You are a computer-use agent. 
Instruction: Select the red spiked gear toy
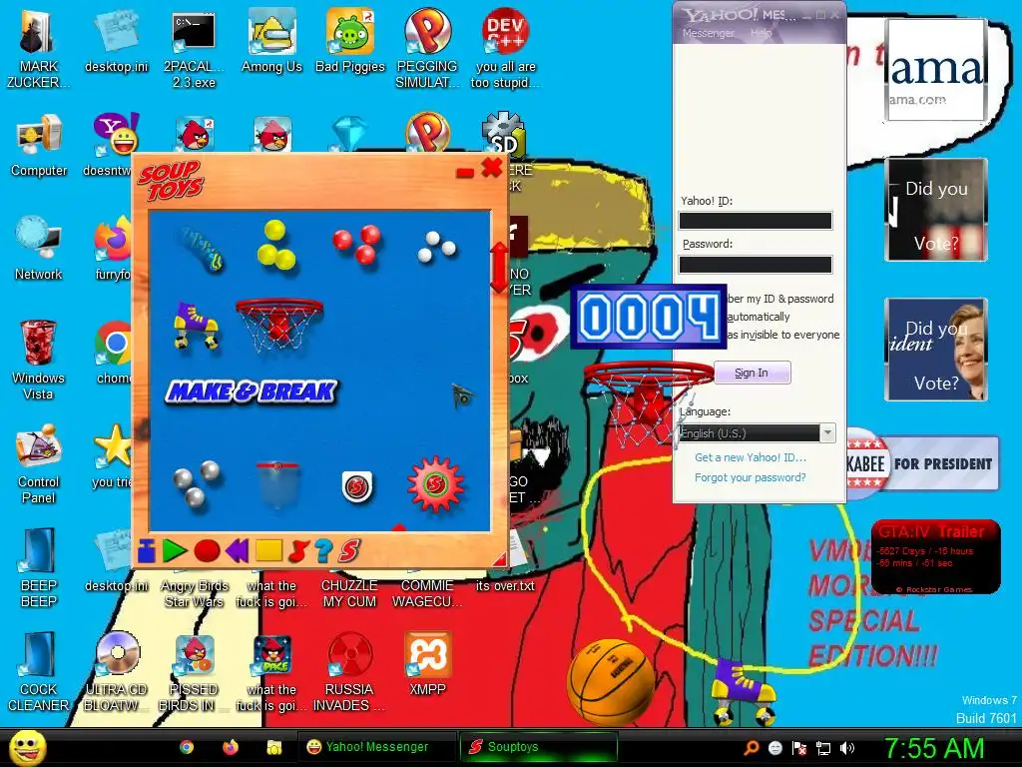pyautogui.click(x=435, y=484)
